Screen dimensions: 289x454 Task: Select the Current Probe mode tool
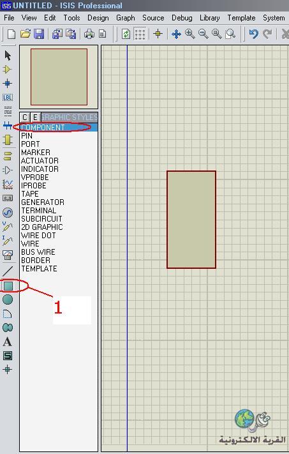pos(8,240)
